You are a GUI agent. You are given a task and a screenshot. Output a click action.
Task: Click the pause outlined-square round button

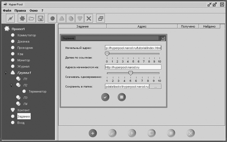coord(151,133)
